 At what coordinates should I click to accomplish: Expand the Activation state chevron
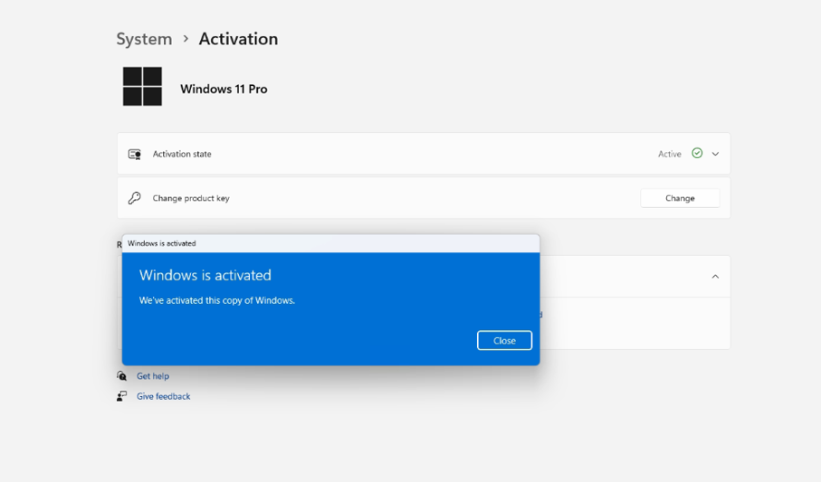(715, 154)
